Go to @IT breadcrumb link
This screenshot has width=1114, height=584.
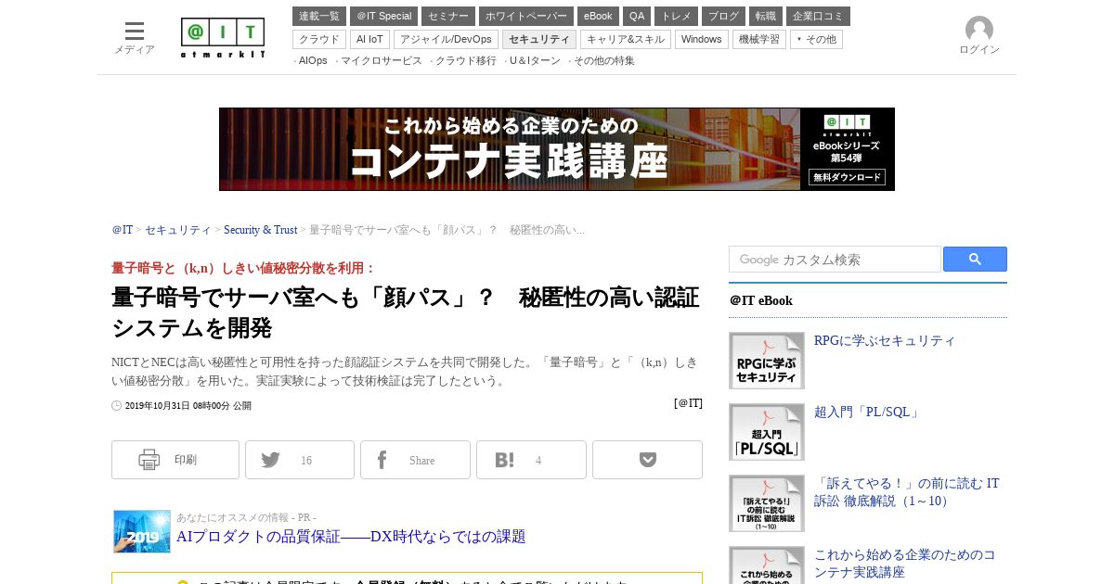123,230
